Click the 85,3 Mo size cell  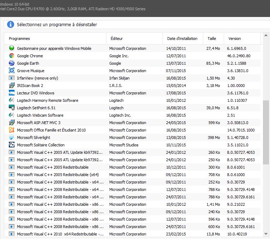tap(213, 63)
